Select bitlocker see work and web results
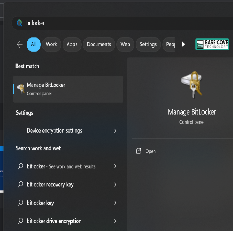233x231 pixels. 68,166
